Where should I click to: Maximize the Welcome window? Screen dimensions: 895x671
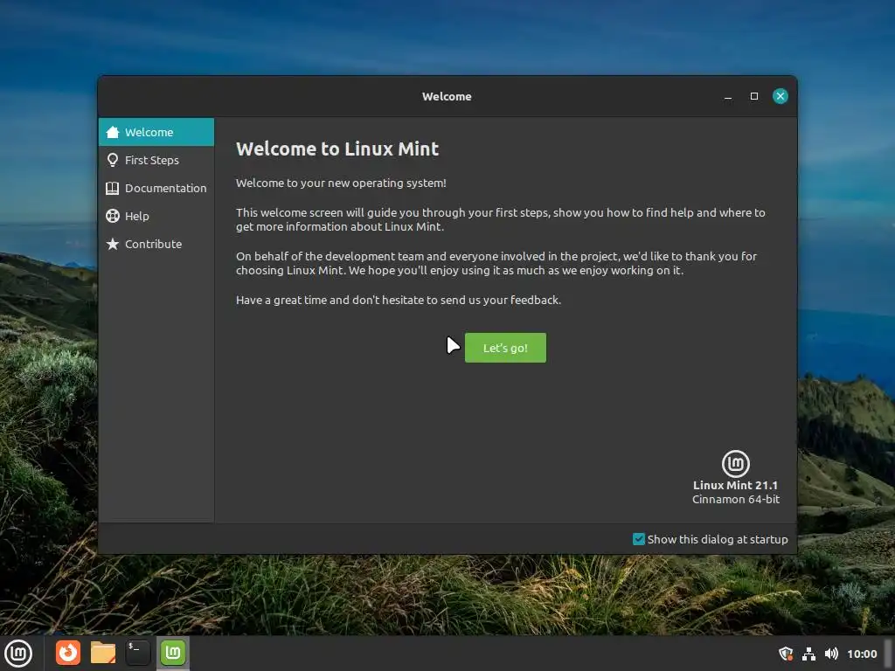pos(754,96)
